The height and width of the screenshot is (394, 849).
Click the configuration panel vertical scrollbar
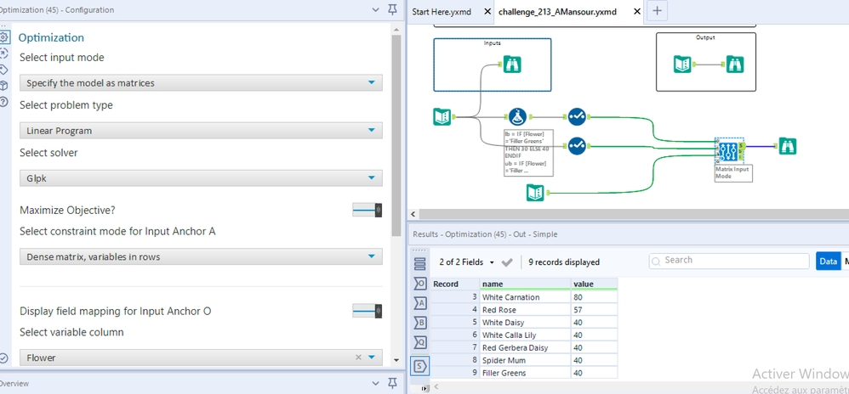pos(396,135)
